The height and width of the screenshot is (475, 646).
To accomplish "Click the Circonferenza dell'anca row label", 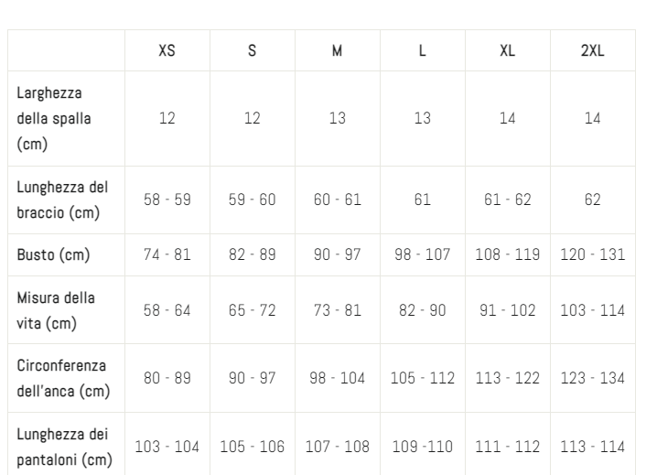I will click(x=63, y=378).
